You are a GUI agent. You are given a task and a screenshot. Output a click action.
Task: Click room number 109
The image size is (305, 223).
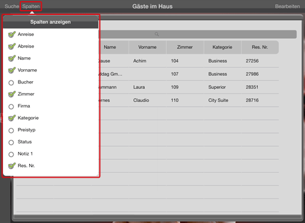(x=175, y=87)
